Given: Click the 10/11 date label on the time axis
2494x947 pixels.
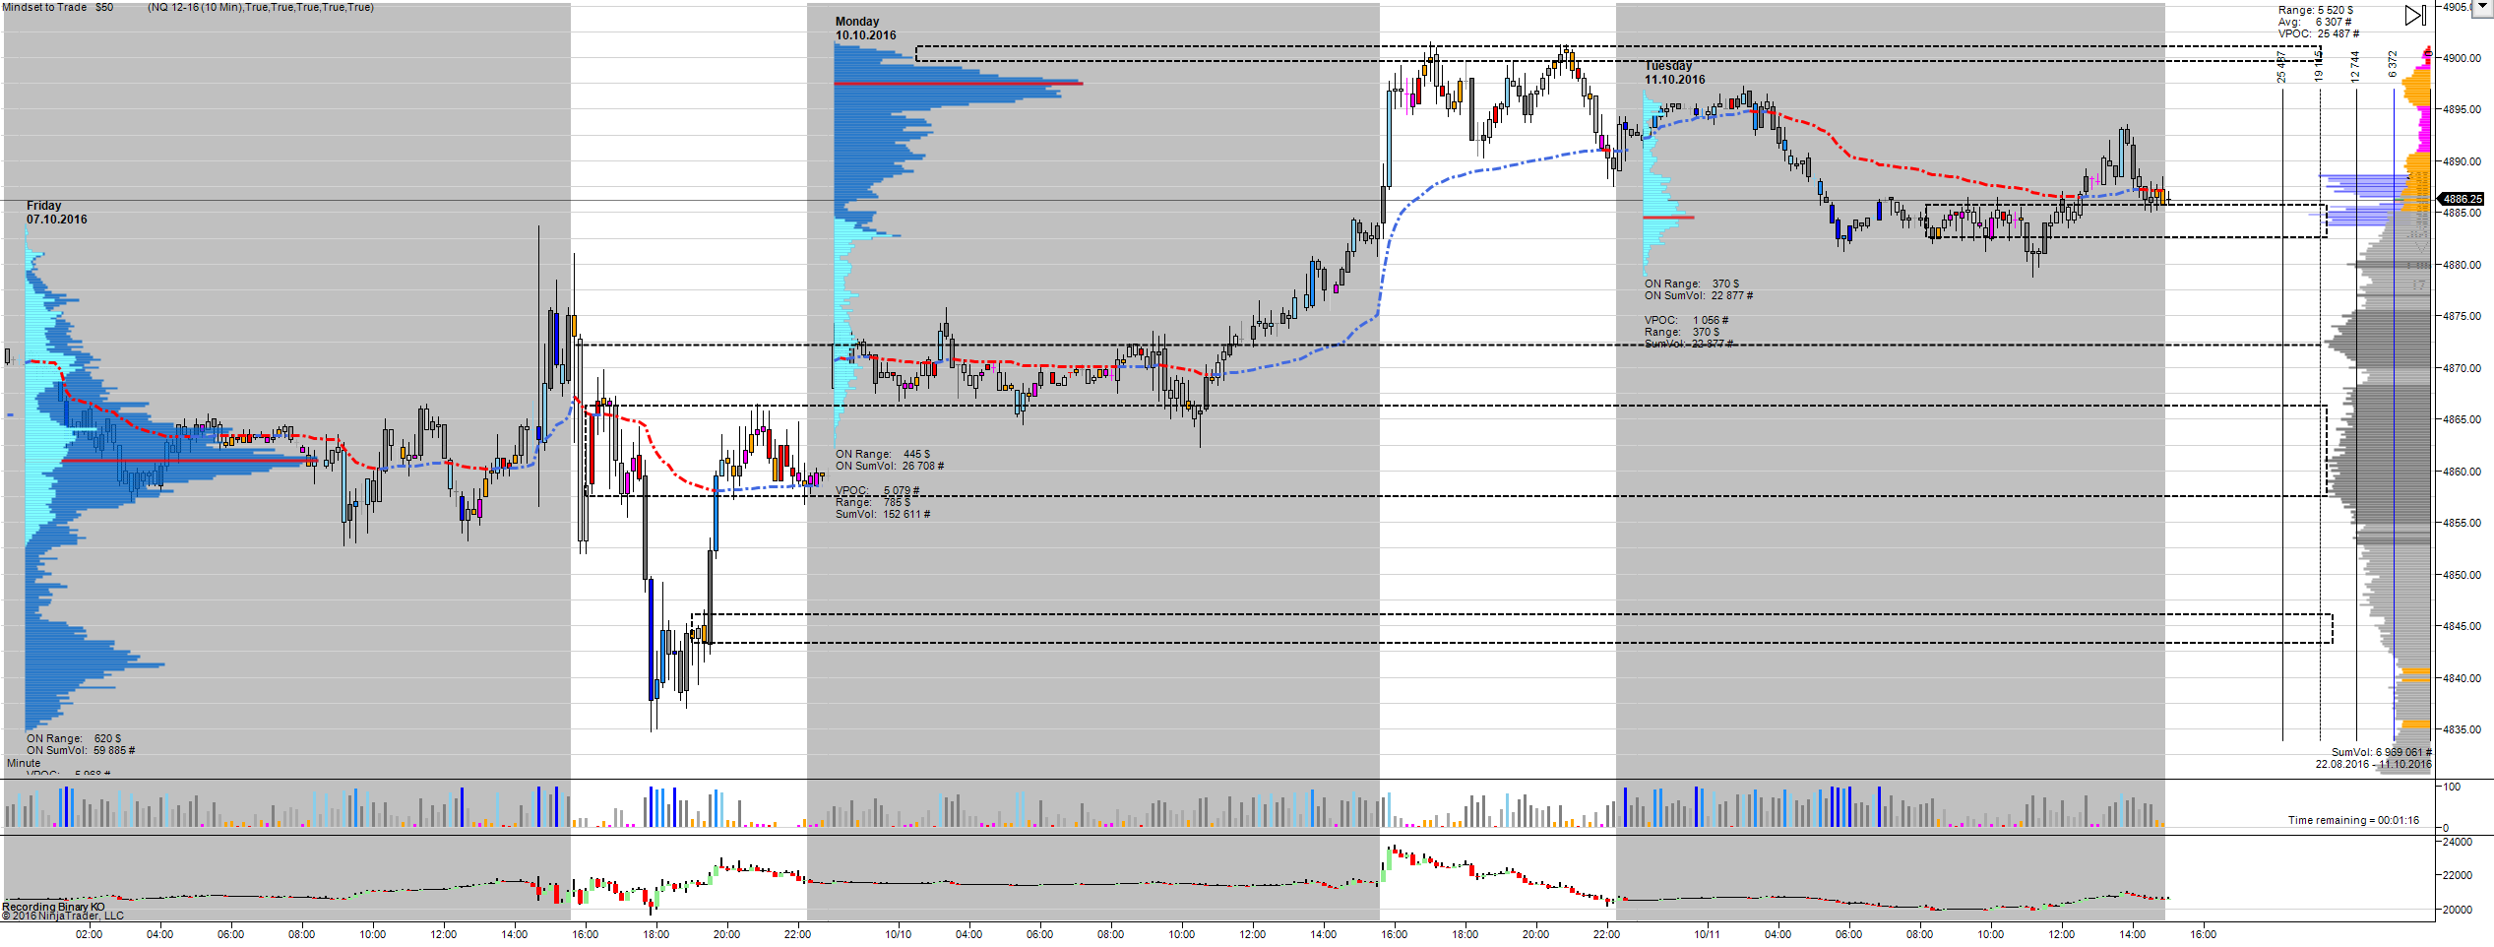Looking at the screenshot, I should 1707,934.
